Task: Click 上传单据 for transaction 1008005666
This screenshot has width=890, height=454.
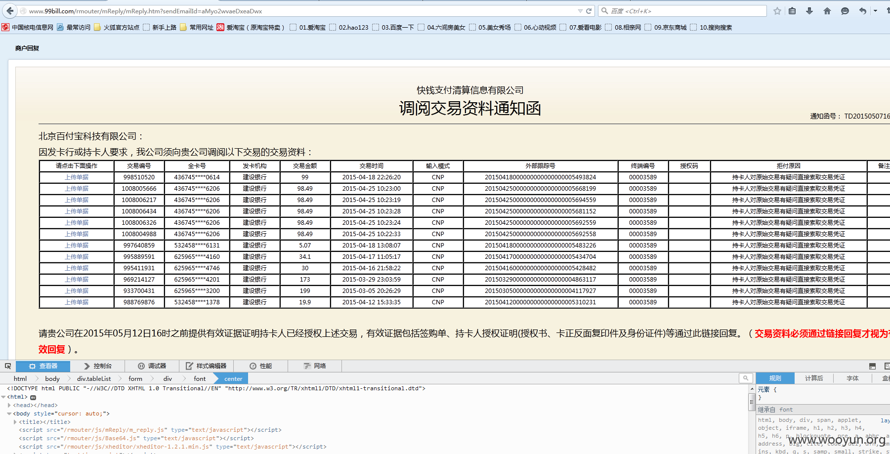Action: click(77, 189)
